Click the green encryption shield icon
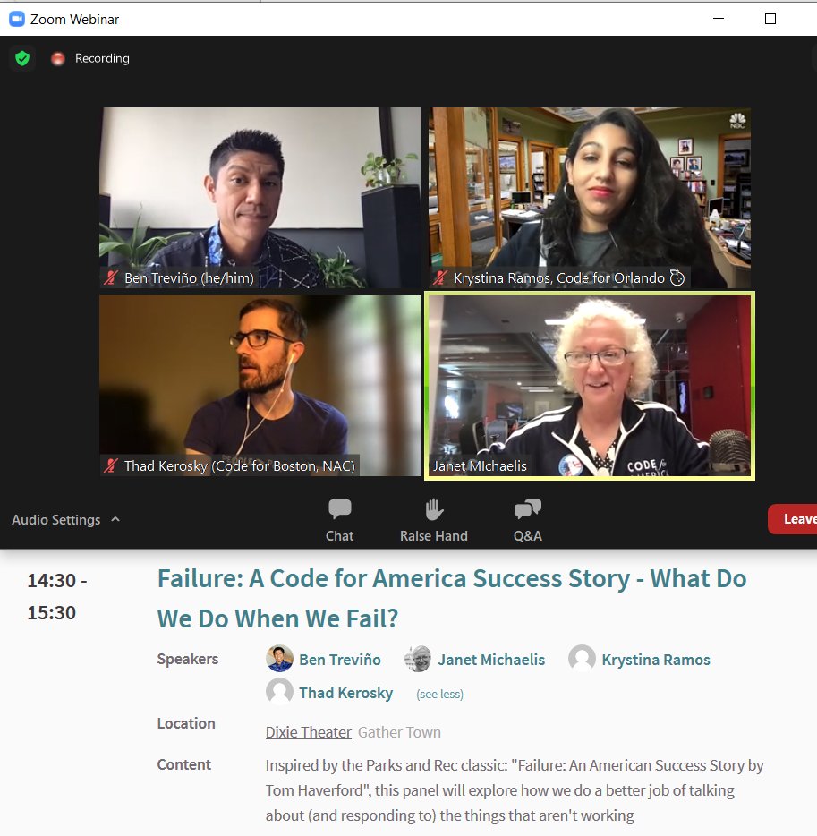Image resolution: width=817 pixels, height=836 pixels. point(22,58)
